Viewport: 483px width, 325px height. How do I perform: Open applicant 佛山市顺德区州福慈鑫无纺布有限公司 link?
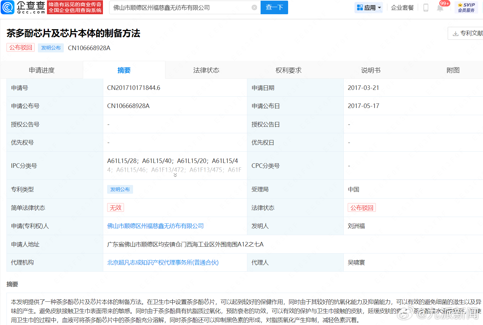coord(155,226)
